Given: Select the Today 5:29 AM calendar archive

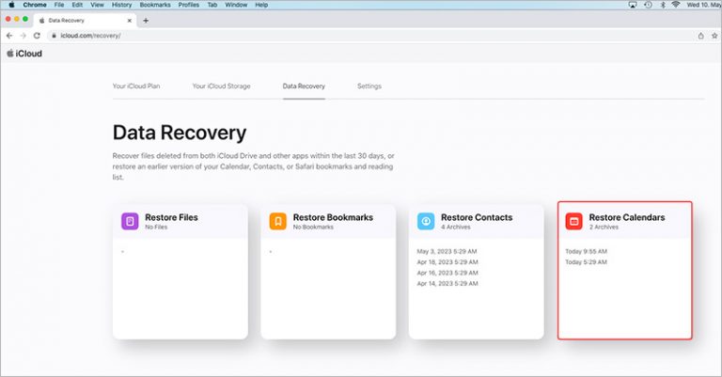Looking at the screenshot, I should tap(587, 262).
